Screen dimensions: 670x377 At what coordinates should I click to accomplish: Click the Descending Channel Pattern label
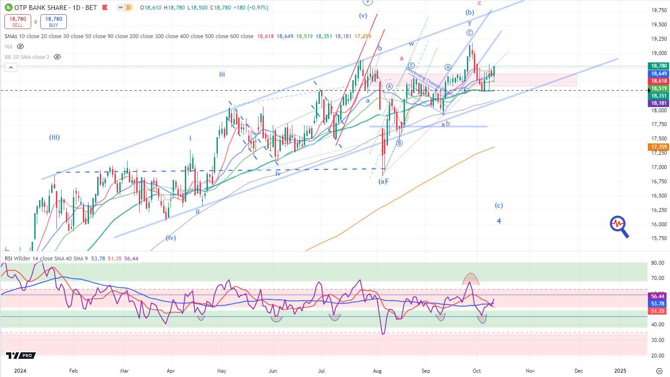[430, 81]
